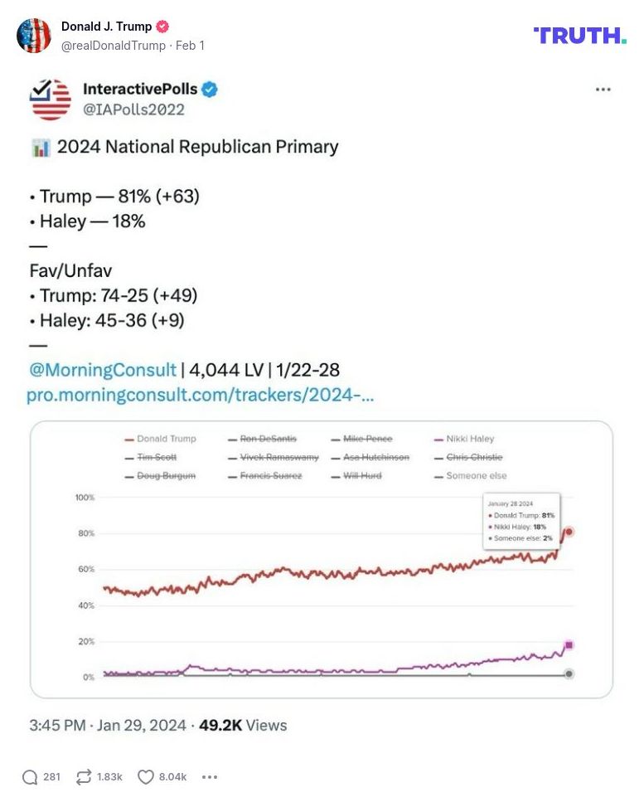The image size is (644, 802).
Task: Open the Feb 1 timestamp link
Action: click(191, 46)
